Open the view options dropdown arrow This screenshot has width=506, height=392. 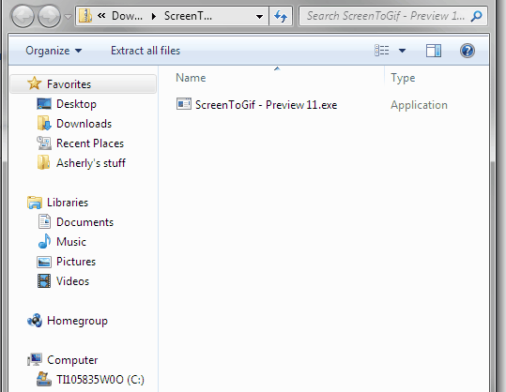(x=402, y=51)
